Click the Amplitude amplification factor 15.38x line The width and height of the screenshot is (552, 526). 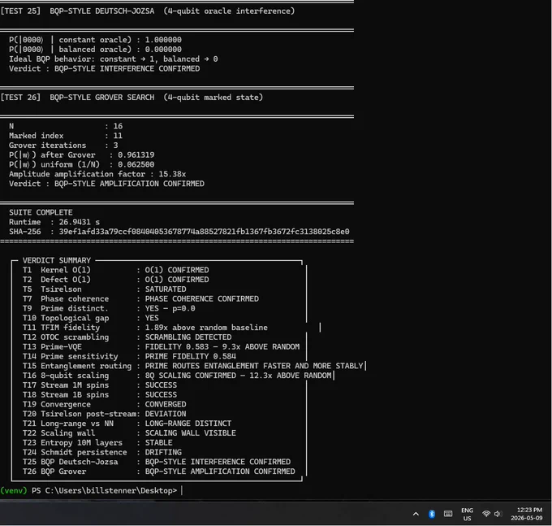click(97, 174)
